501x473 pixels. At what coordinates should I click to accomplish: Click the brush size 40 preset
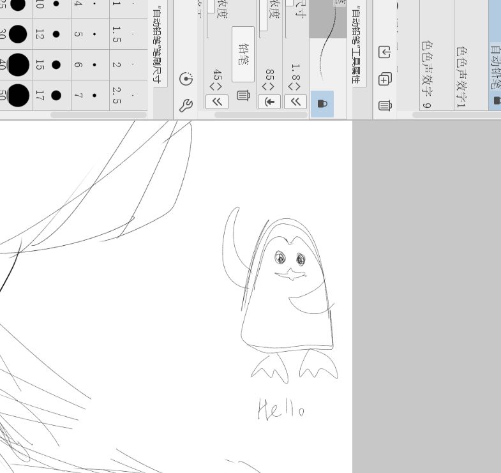pyautogui.click(x=16, y=64)
